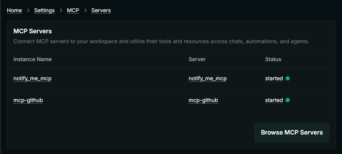Select notify_me_mcp in the Server column
This screenshot has height=154, width=342.
(207, 78)
